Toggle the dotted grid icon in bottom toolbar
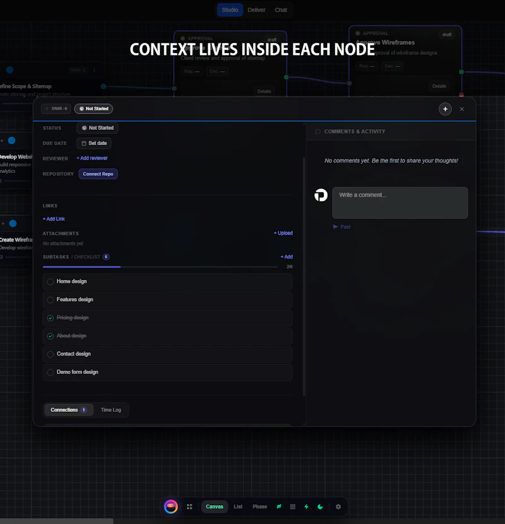Viewport: 505px width, 524px height. click(x=293, y=506)
